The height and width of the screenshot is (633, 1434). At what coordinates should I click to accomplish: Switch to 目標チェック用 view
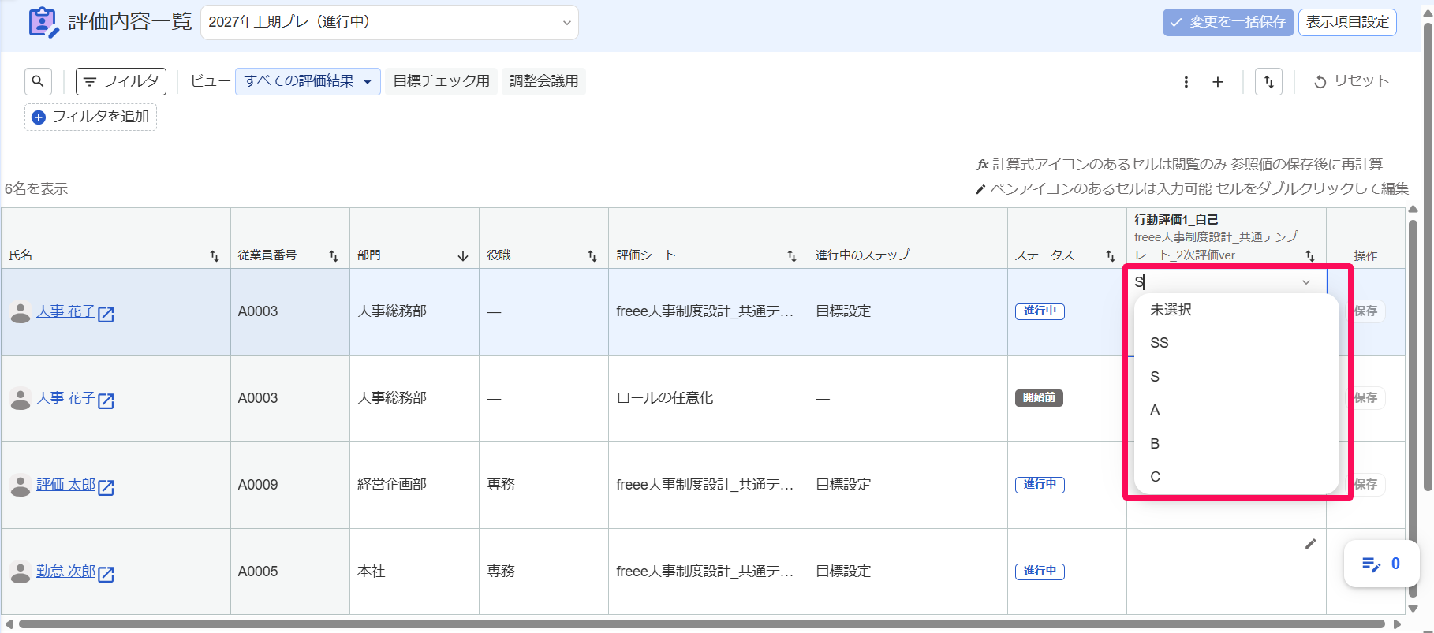click(x=442, y=81)
